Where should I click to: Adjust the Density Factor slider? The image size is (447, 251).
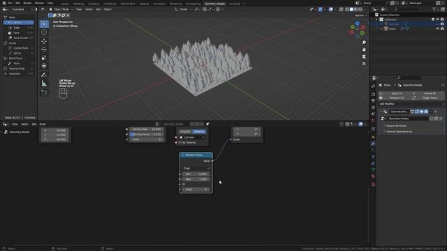[x=146, y=135]
